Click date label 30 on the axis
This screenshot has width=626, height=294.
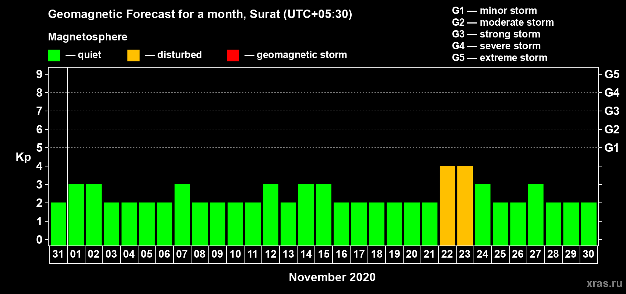click(588, 254)
